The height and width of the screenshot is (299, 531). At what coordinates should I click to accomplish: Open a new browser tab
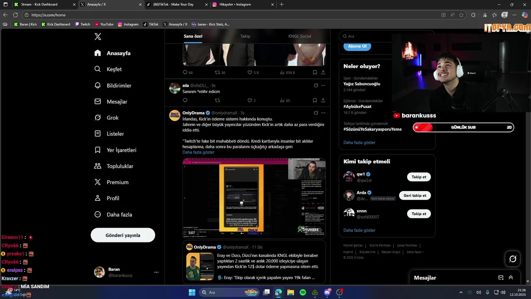282,4
